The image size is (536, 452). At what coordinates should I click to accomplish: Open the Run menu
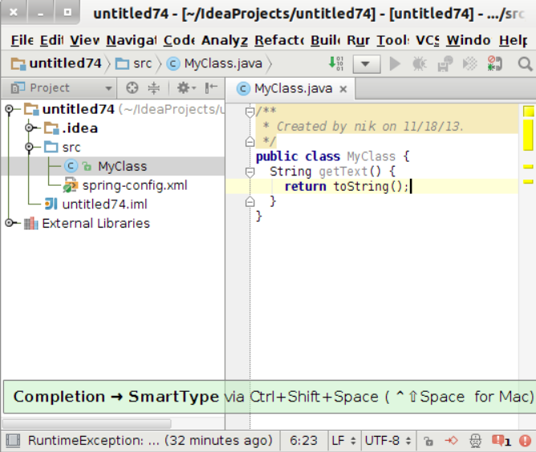pyautogui.click(x=358, y=40)
